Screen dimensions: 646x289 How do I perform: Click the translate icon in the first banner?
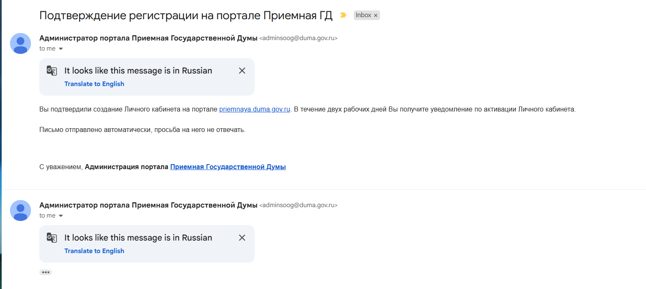tap(52, 71)
